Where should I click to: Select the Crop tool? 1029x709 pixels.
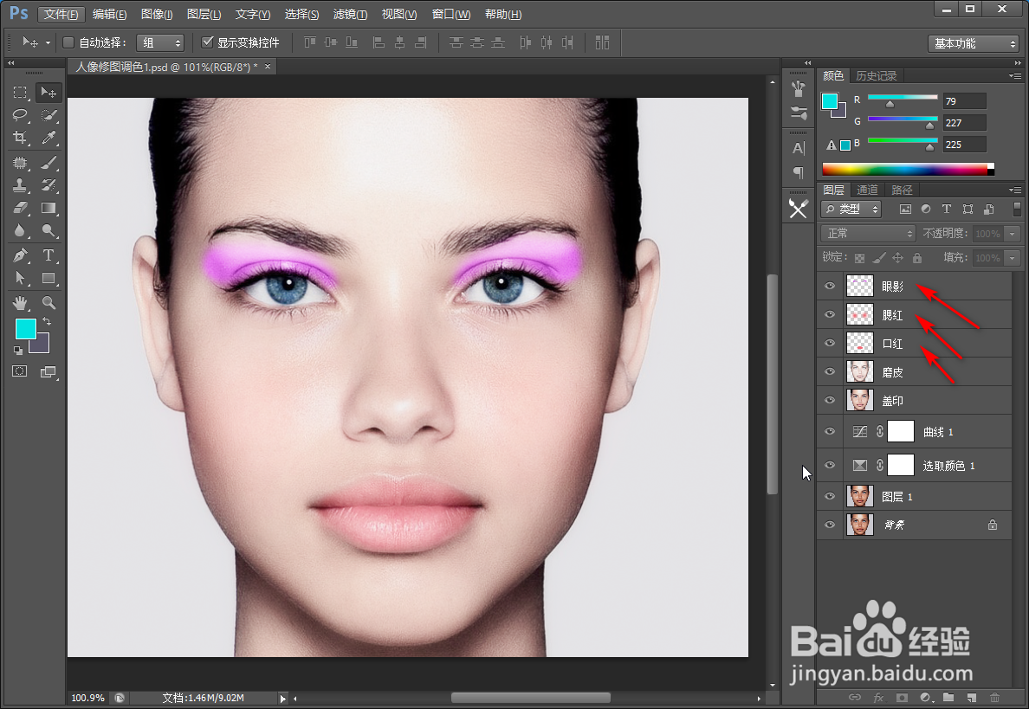point(20,138)
